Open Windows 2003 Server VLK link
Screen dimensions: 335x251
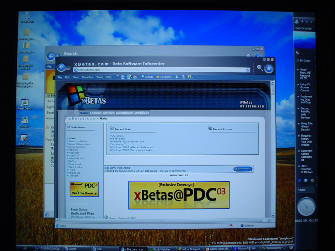click(127, 141)
